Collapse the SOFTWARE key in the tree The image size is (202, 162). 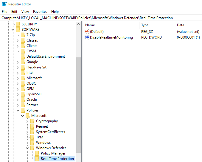(13, 30)
